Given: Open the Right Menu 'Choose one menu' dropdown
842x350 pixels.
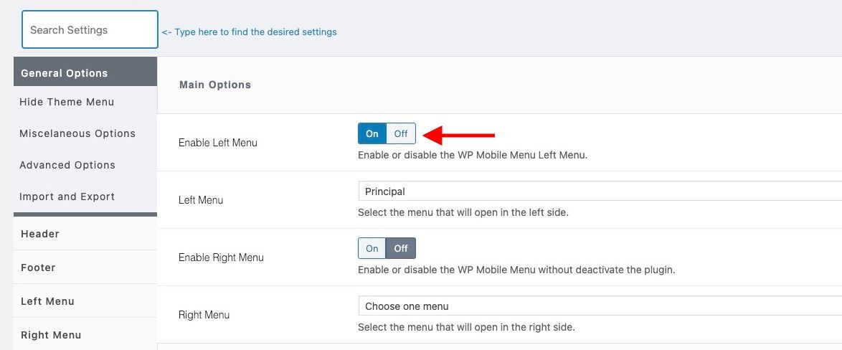Looking at the screenshot, I should point(600,306).
